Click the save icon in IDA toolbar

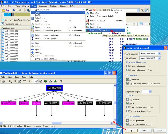point(8,10)
